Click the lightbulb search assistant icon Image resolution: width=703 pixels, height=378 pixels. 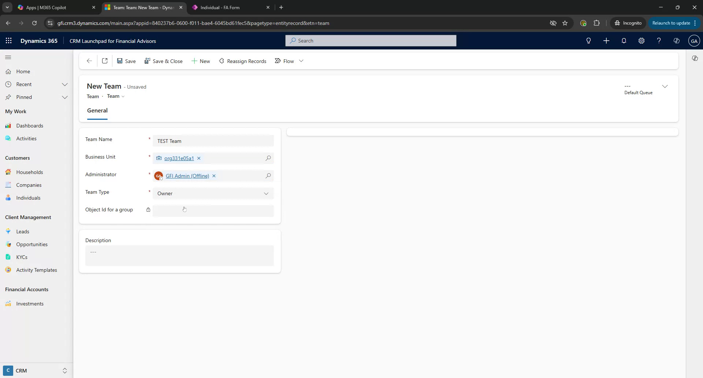point(588,41)
